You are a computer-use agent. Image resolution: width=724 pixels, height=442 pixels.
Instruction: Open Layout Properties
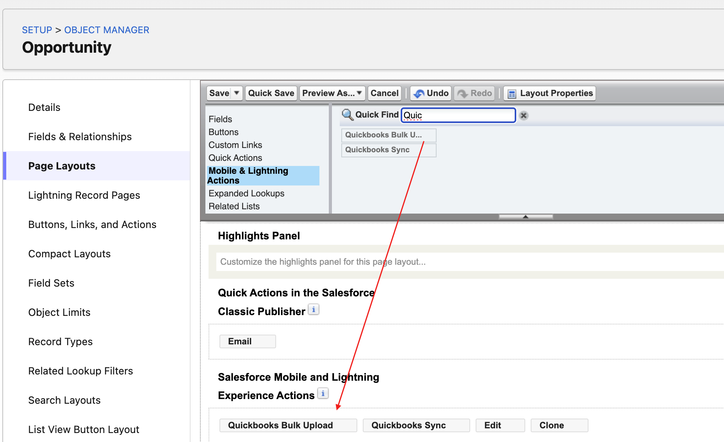click(x=550, y=93)
